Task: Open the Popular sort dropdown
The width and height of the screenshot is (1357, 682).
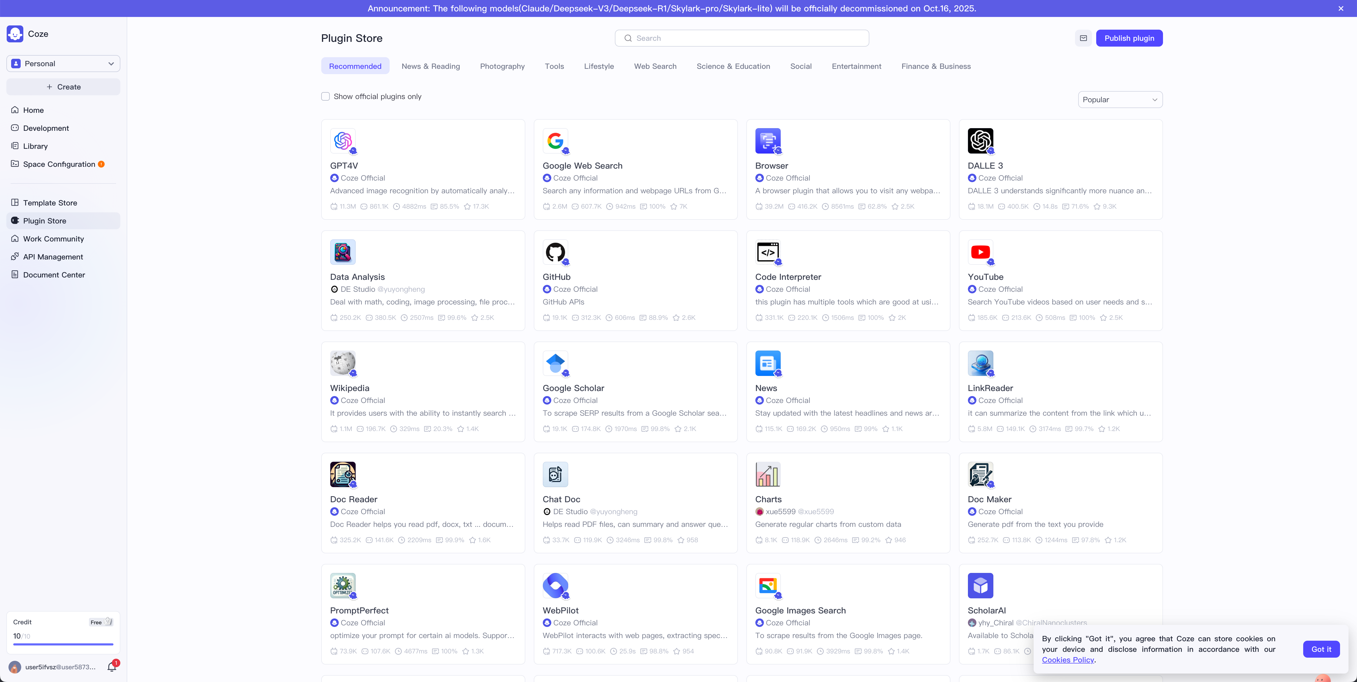Action: pos(1120,100)
